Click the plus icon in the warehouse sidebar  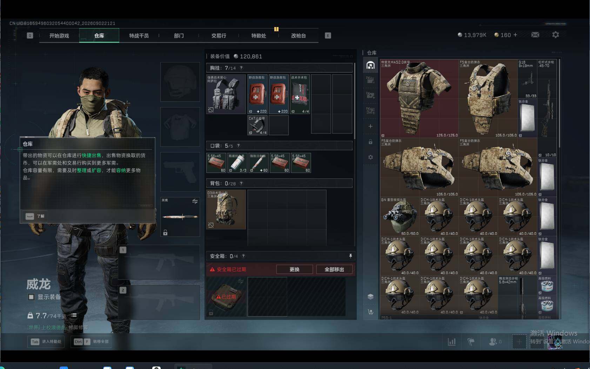(x=370, y=126)
